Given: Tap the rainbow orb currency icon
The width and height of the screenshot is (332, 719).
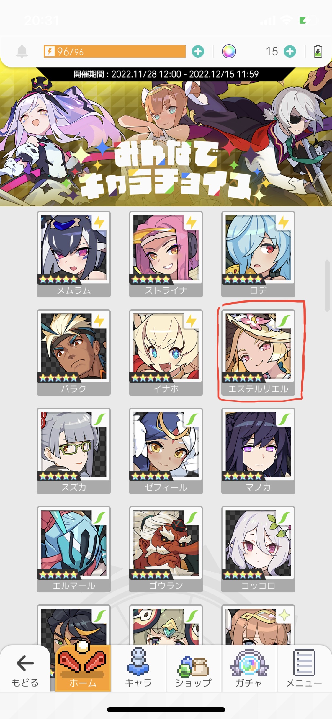Looking at the screenshot, I should (x=229, y=51).
